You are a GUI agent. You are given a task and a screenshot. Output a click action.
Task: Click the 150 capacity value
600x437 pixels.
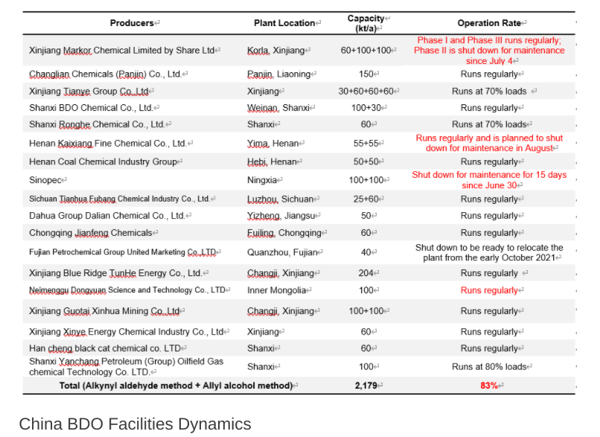pyautogui.click(x=366, y=74)
